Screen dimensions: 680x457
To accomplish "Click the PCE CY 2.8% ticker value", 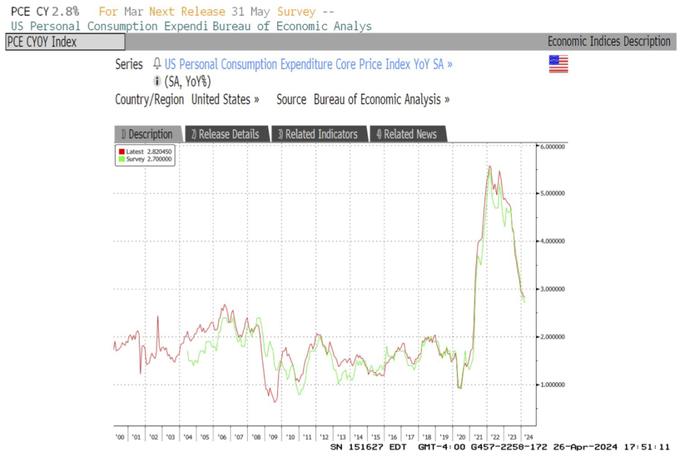I will [x=45, y=12].
